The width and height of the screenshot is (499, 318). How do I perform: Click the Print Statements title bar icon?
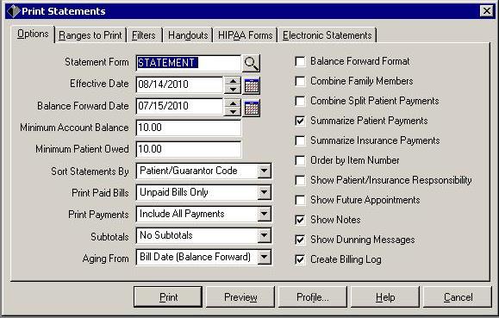14,11
